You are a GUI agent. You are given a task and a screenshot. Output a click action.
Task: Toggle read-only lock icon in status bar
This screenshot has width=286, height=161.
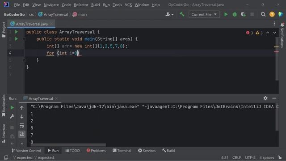(x=280, y=157)
